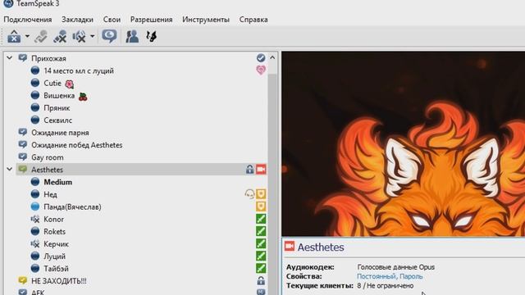525x295 pixels.
Task: Click the padlock icon on Aesthetes channel
Action: 249,170
